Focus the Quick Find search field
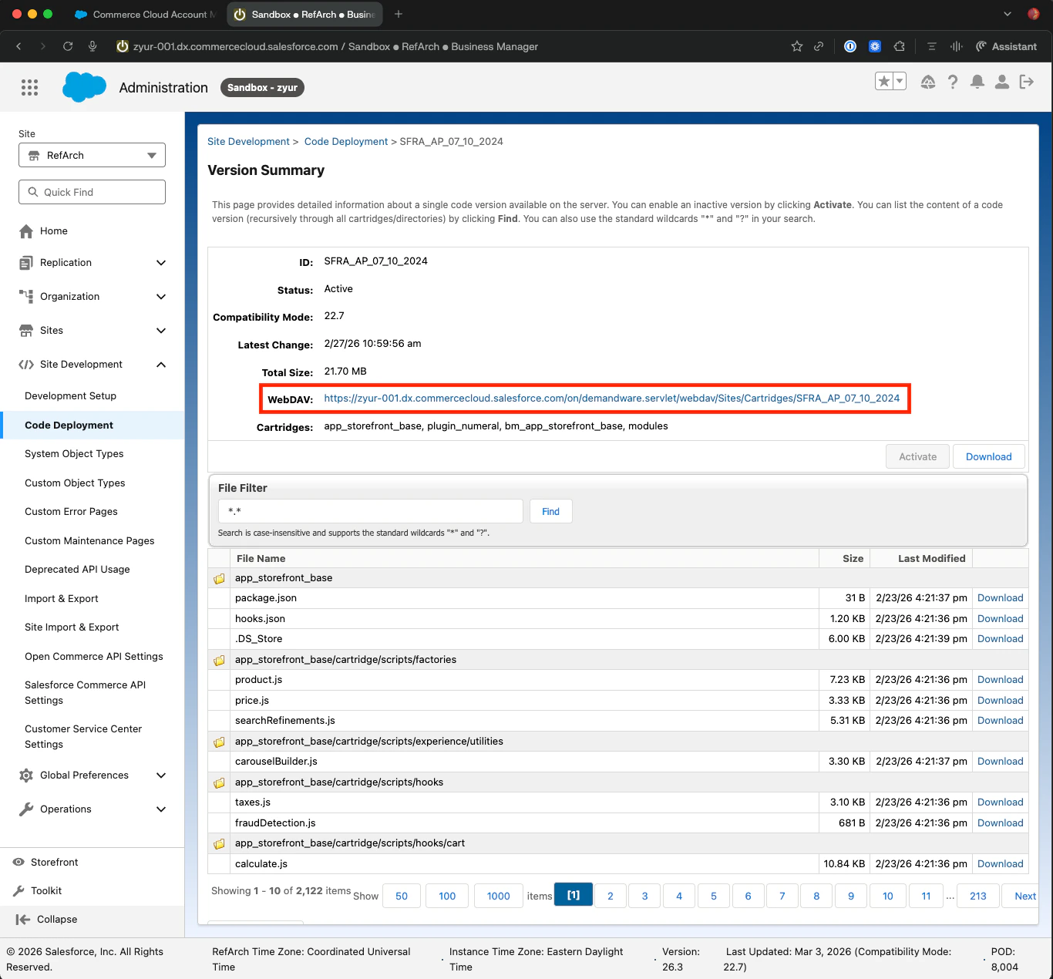Image resolution: width=1053 pixels, height=979 pixels. (x=92, y=192)
